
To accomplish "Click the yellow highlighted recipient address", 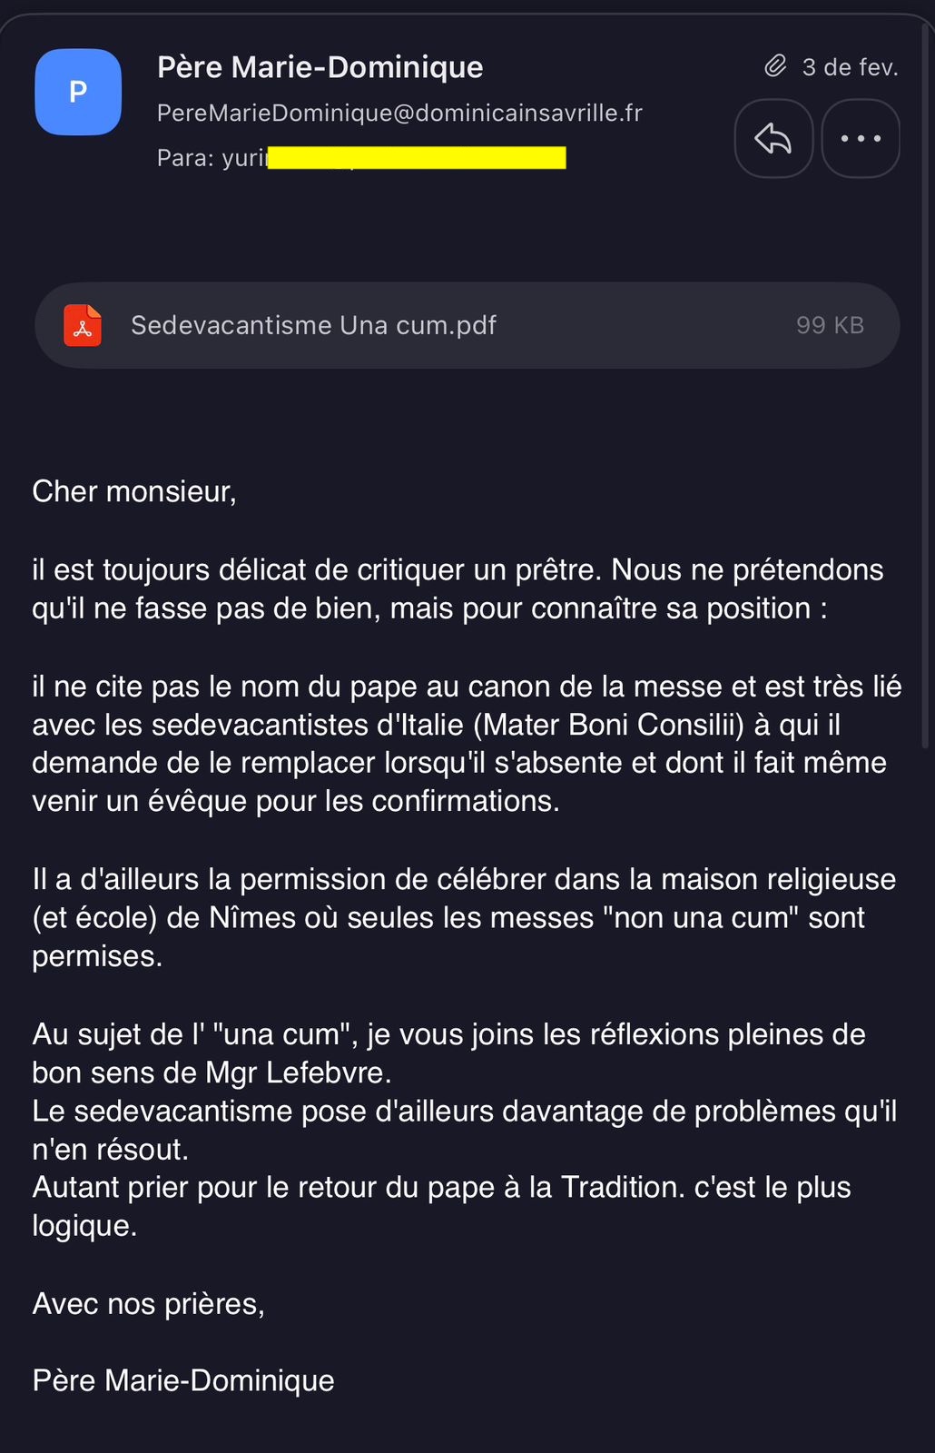I will point(417,158).
